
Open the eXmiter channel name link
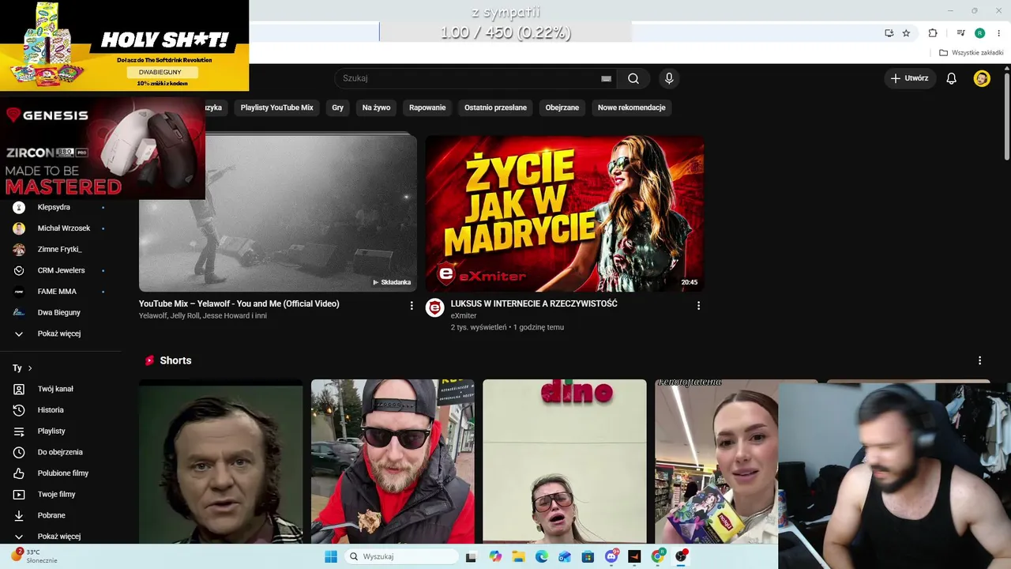coord(464,316)
